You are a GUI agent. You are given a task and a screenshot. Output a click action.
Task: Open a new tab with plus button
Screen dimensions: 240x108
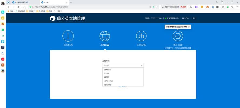71,2
